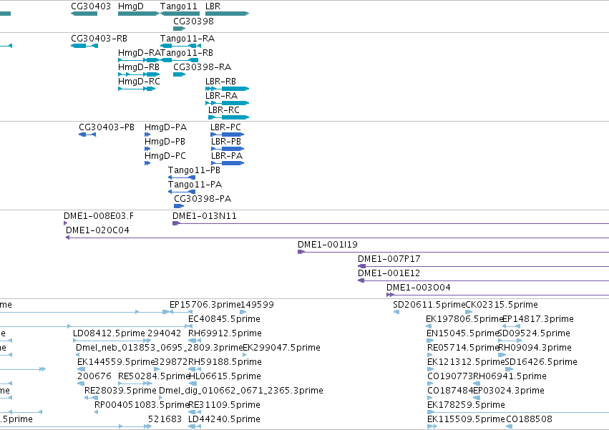Select EST EK178259.5prime
Screen dimensions: 609x430
(518, 412)
